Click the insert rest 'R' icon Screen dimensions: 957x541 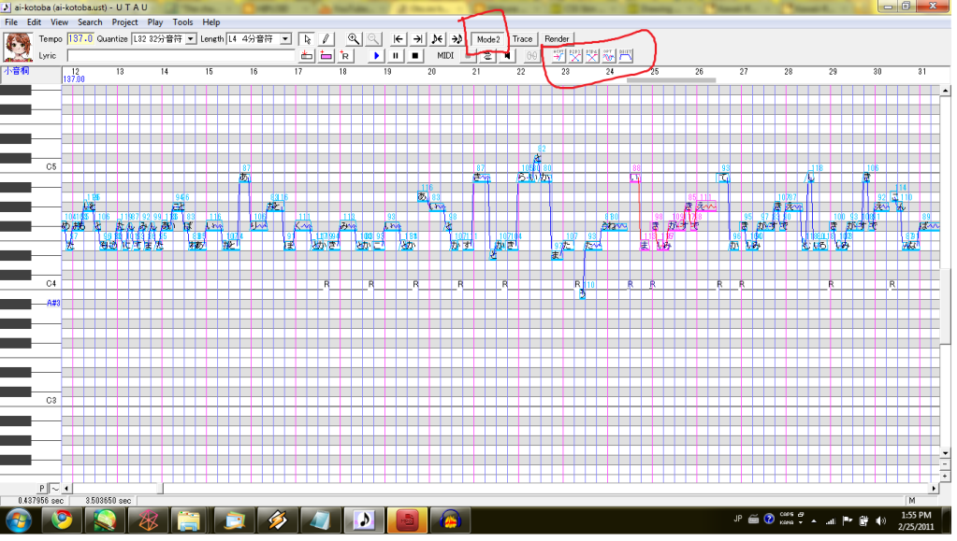coord(344,56)
